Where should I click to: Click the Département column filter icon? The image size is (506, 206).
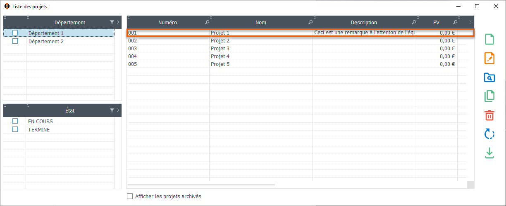coord(112,23)
